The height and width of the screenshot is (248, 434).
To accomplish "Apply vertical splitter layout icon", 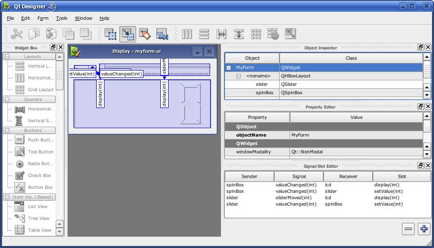I will click(239, 34).
